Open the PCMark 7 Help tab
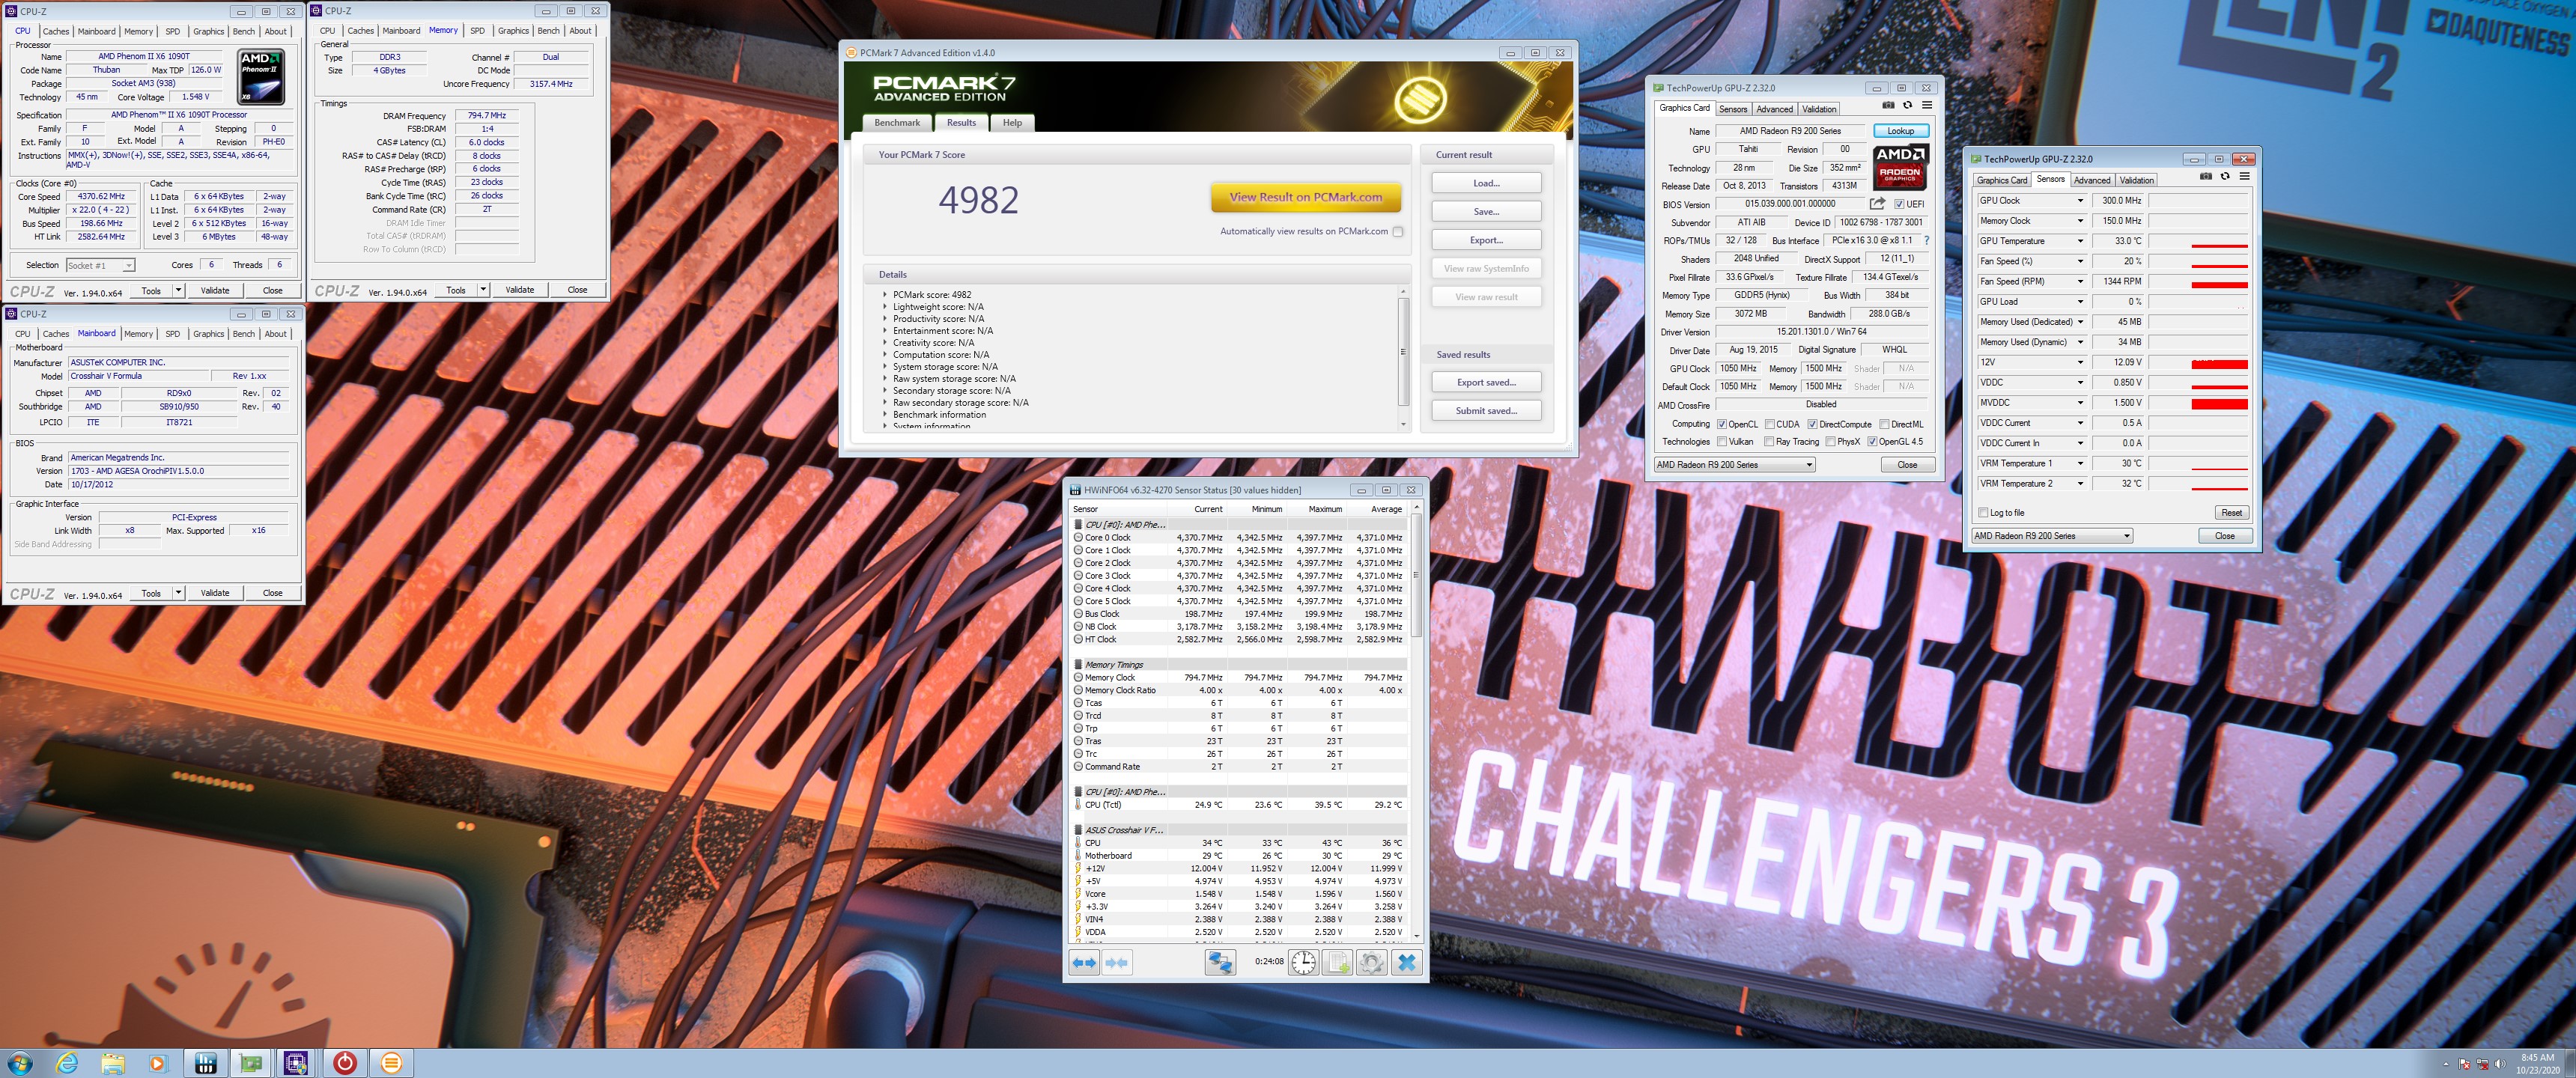The image size is (2576, 1078). 1012,123
